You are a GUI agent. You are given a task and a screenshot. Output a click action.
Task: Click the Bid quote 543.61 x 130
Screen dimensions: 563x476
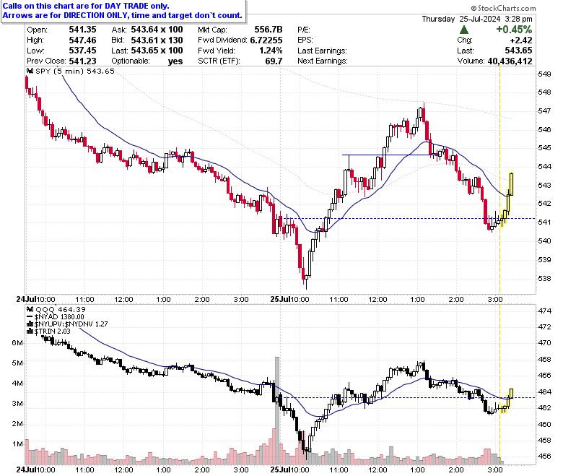click(x=157, y=40)
